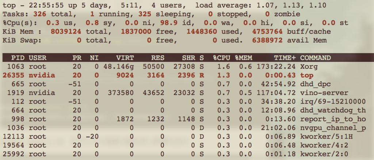Click the 326 total tasks count
The image size is (374, 160).
click(39, 14)
